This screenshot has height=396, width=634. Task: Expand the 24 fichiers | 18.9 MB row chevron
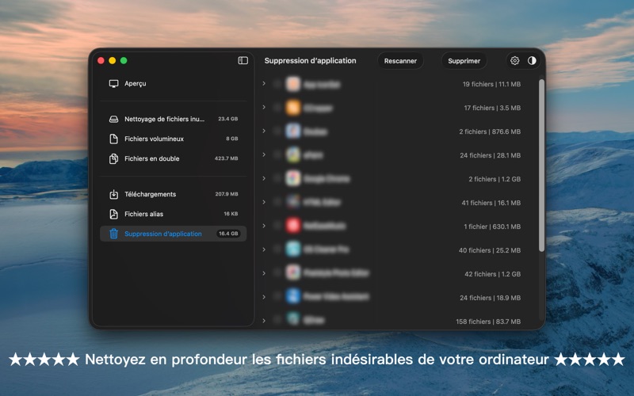264,297
